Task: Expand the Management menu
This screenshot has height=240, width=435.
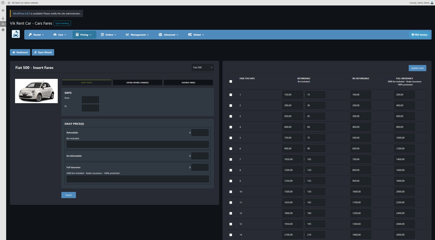Action: click(x=137, y=35)
